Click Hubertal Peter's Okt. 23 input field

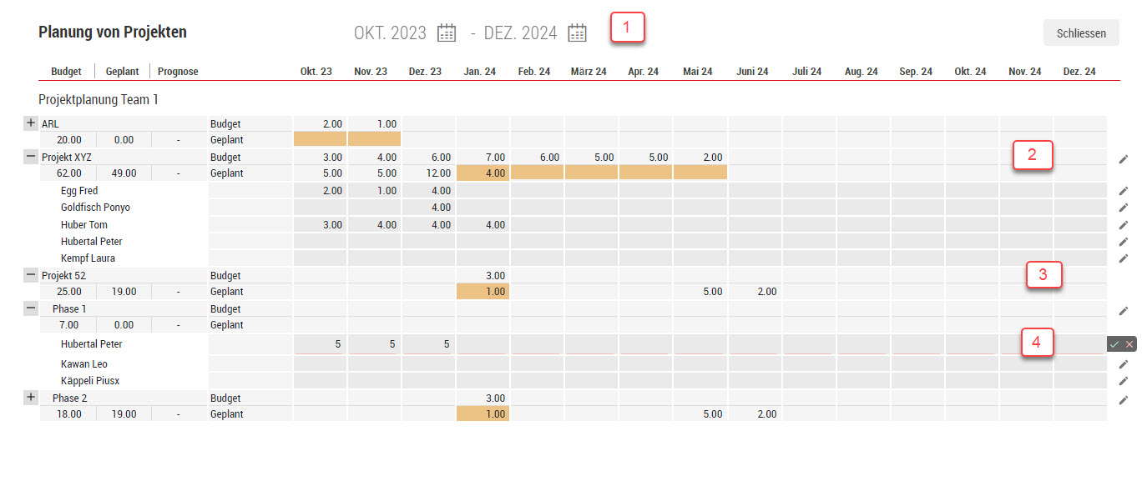321,343
